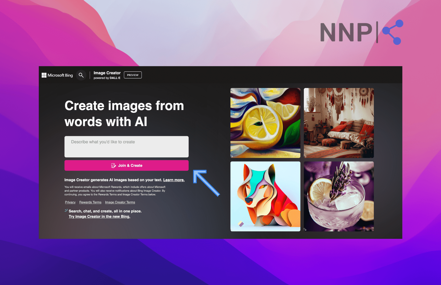Open search with the magnifier icon

[81, 75]
